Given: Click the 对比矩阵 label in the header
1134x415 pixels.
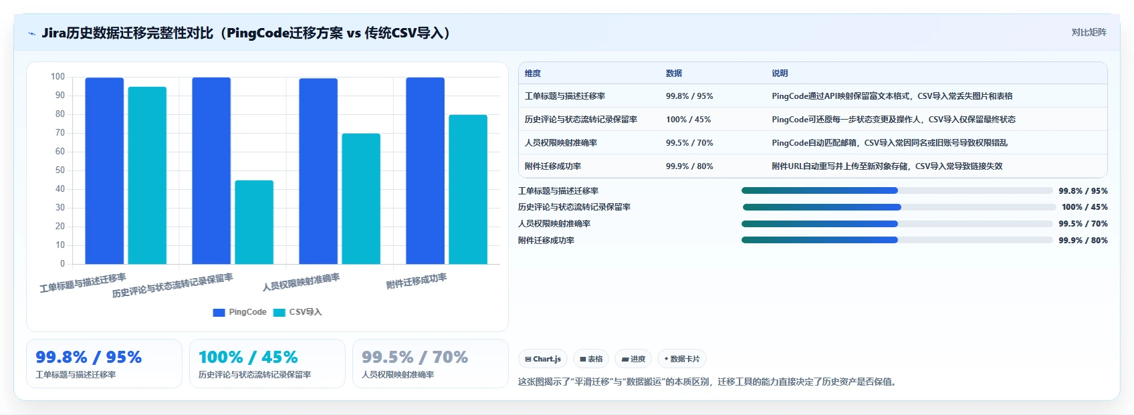Looking at the screenshot, I should click(x=1089, y=32).
